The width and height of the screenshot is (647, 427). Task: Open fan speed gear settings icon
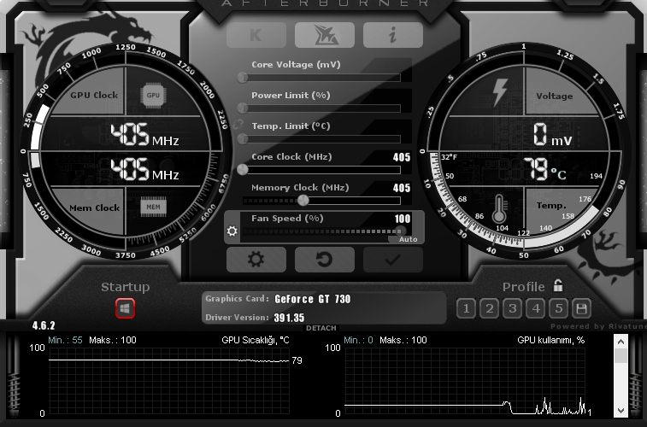[x=232, y=231]
